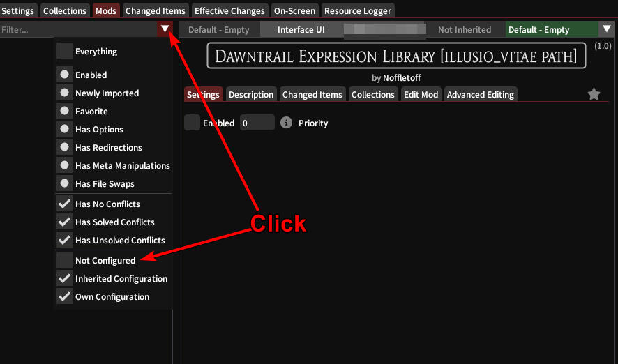618x364 pixels.
Task: Toggle the Has Meta Manipulations filter
Action: 64,165
